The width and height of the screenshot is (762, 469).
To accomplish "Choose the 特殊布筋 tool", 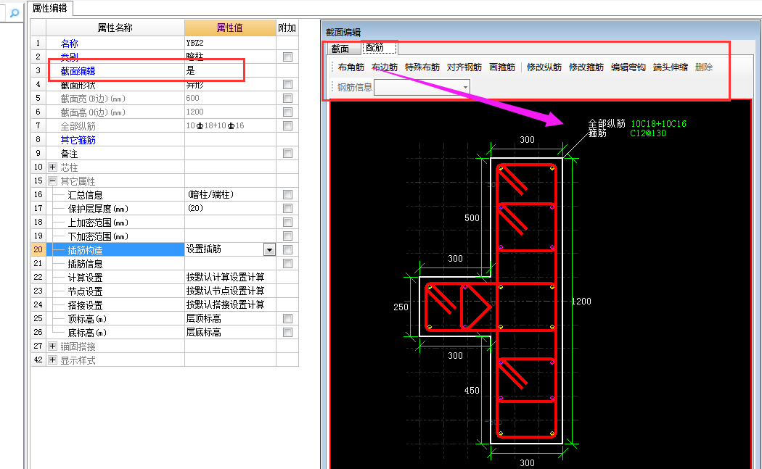I will [422, 67].
